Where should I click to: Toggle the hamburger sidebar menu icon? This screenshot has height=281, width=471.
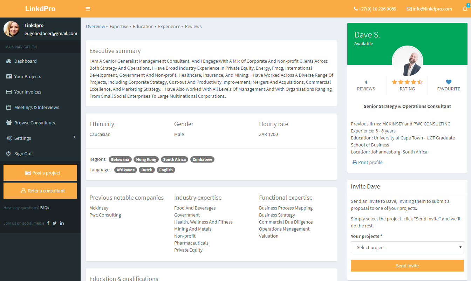click(x=88, y=9)
